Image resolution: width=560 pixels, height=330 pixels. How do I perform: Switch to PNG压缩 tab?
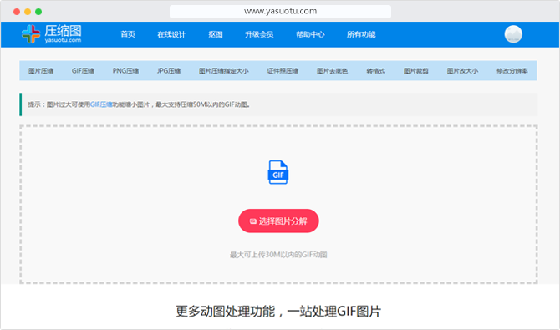pyautogui.click(x=125, y=71)
